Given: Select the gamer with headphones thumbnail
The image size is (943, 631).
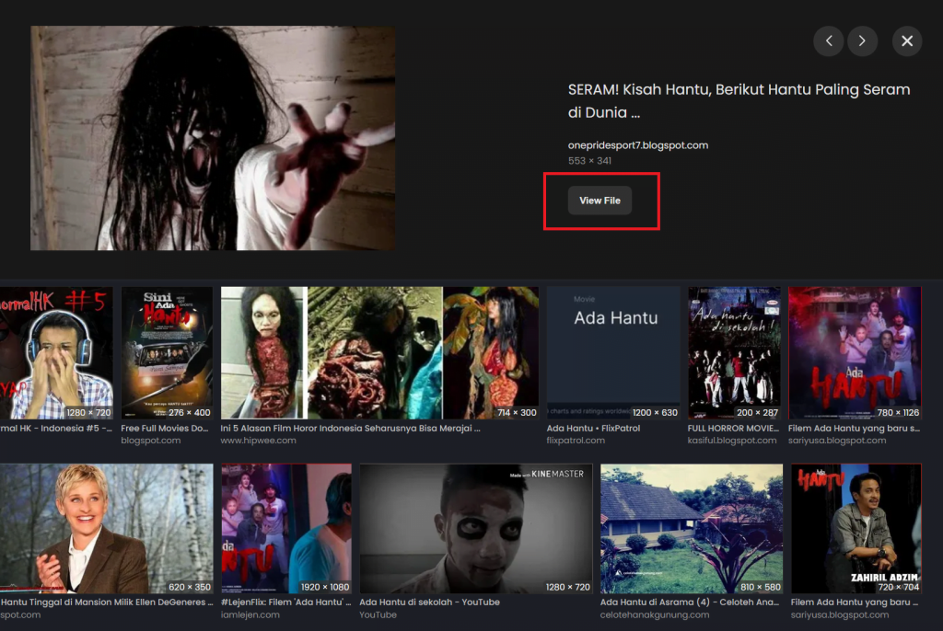Looking at the screenshot, I should 56,353.
